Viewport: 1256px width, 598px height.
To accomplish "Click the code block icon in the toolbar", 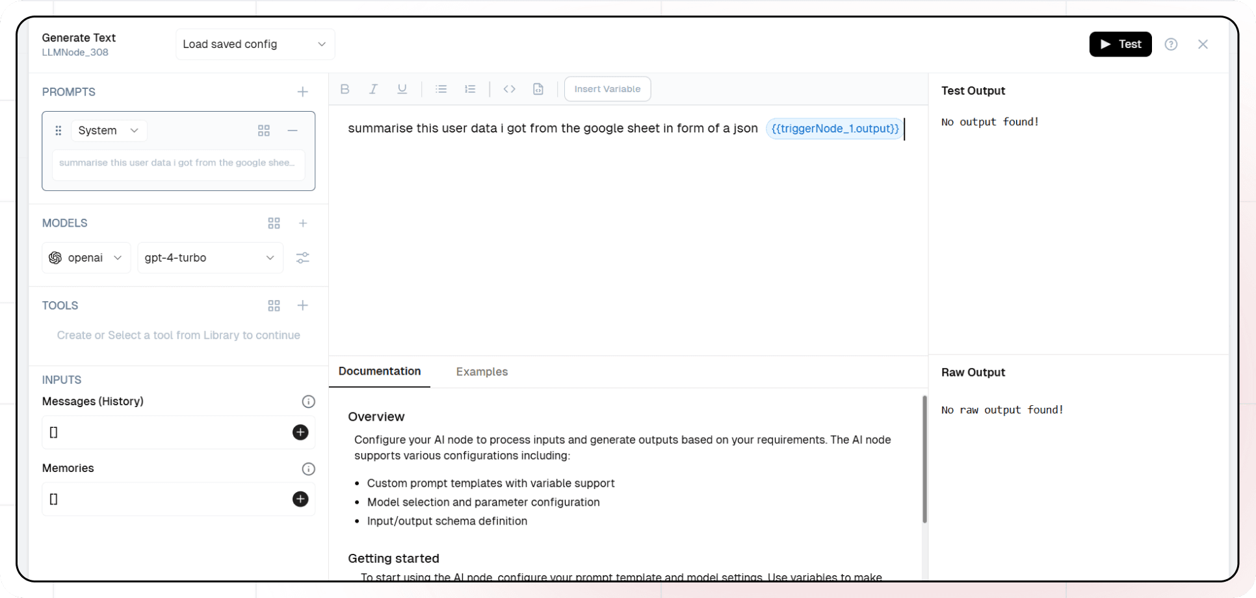I will [x=509, y=89].
